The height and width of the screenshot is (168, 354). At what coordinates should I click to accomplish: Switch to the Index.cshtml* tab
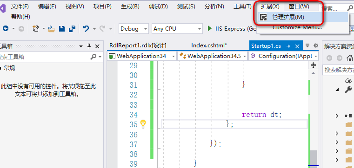[x=209, y=45]
